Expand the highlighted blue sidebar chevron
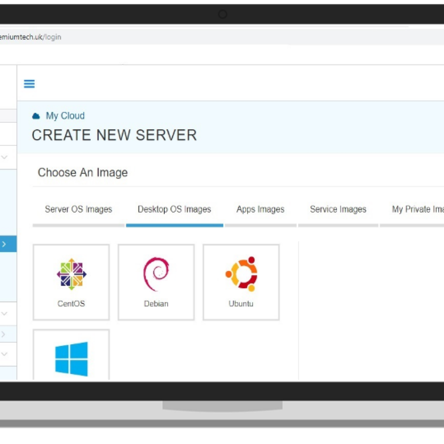The width and height of the screenshot is (444, 444). (4, 244)
